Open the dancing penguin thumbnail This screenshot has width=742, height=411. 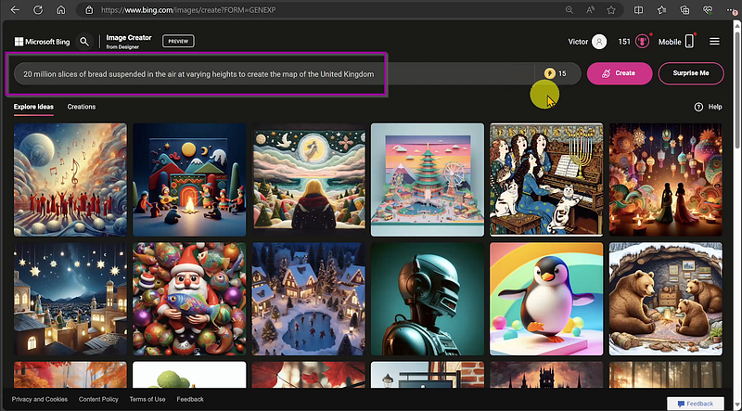[x=546, y=299]
